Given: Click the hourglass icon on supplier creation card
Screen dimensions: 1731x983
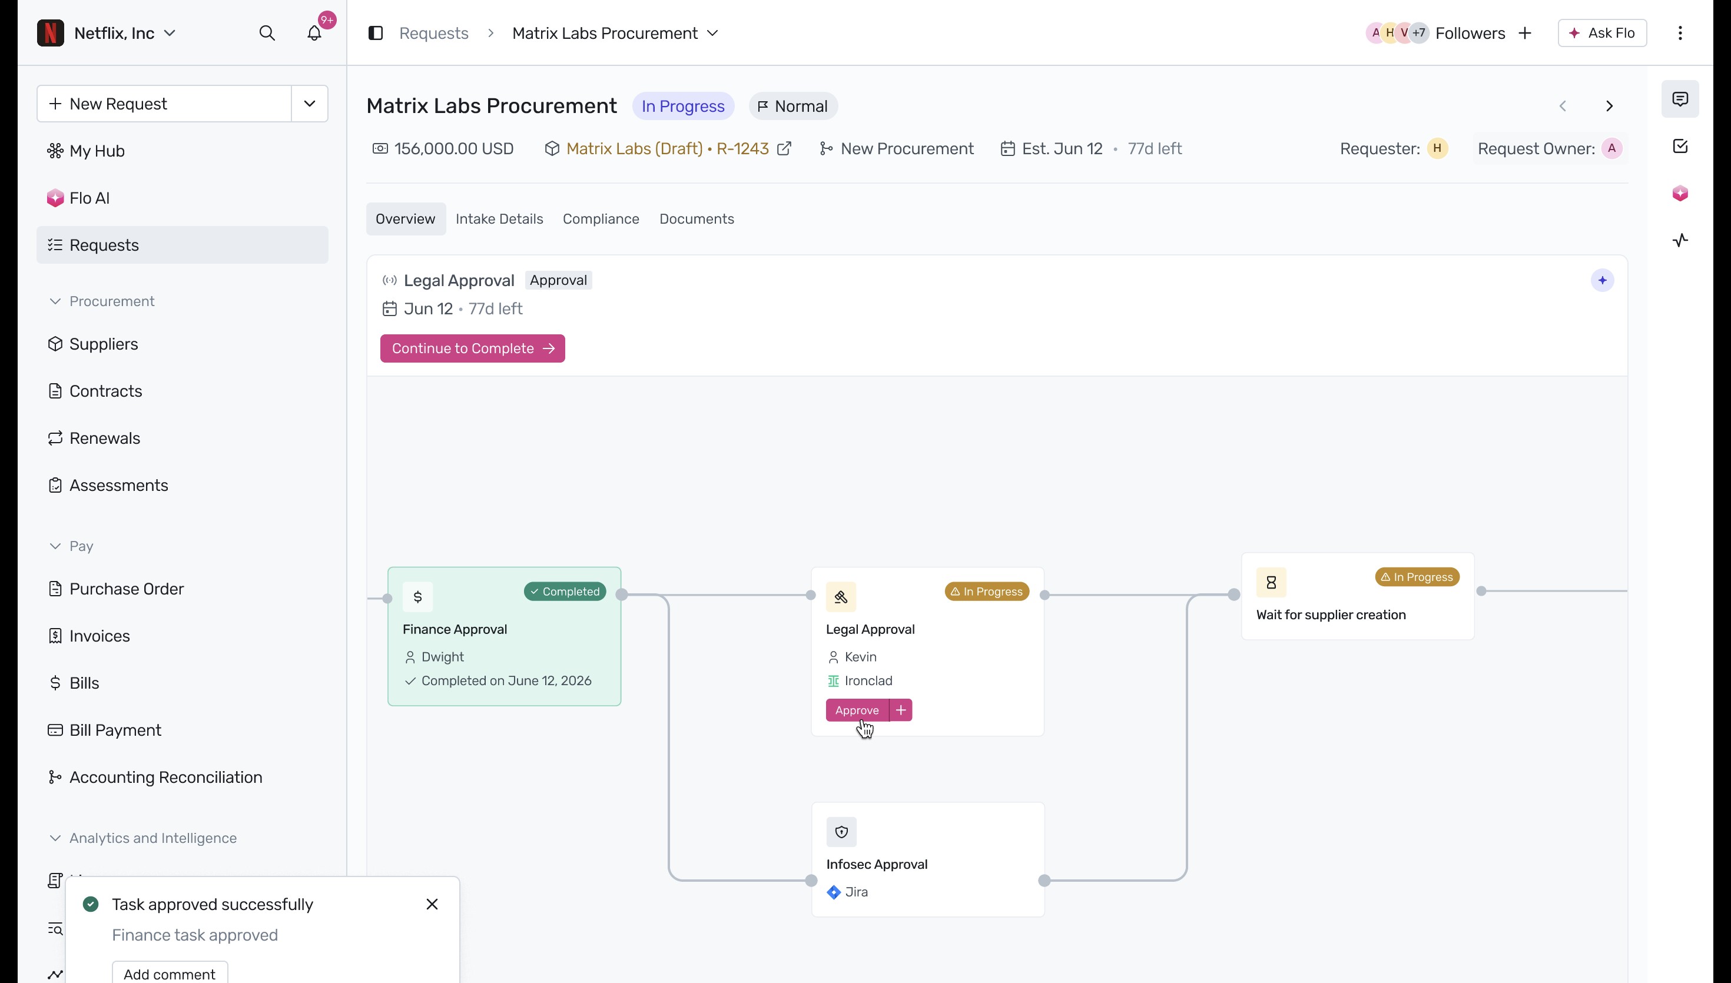Looking at the screenshot, I should click(1271, 582).
